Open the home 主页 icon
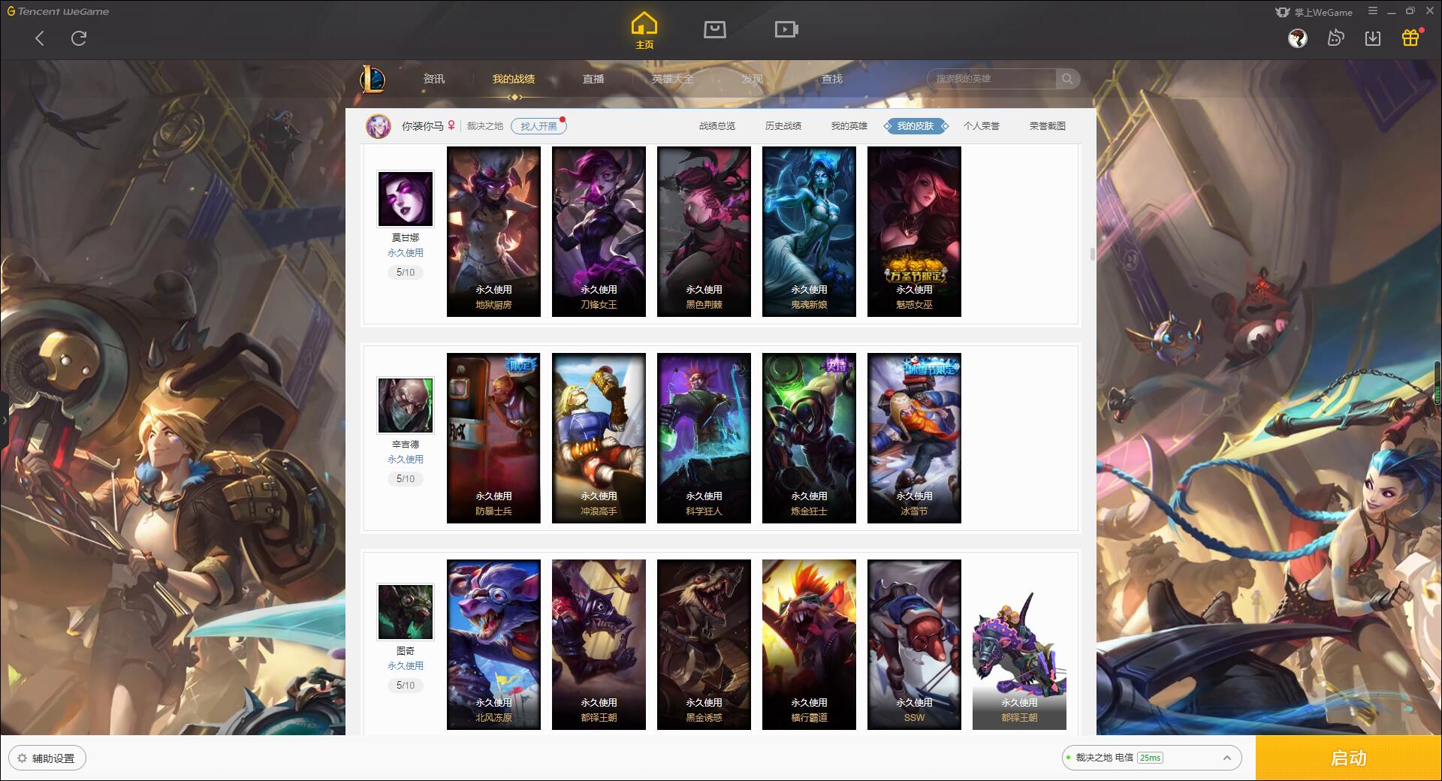 coord(644,30)
